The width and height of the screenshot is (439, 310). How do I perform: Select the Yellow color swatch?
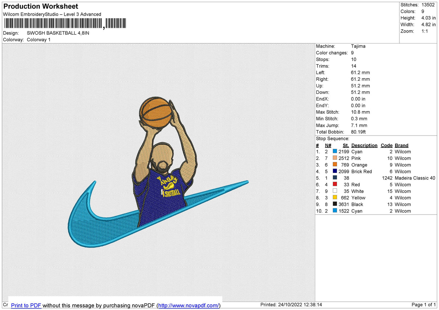[335, 198]
